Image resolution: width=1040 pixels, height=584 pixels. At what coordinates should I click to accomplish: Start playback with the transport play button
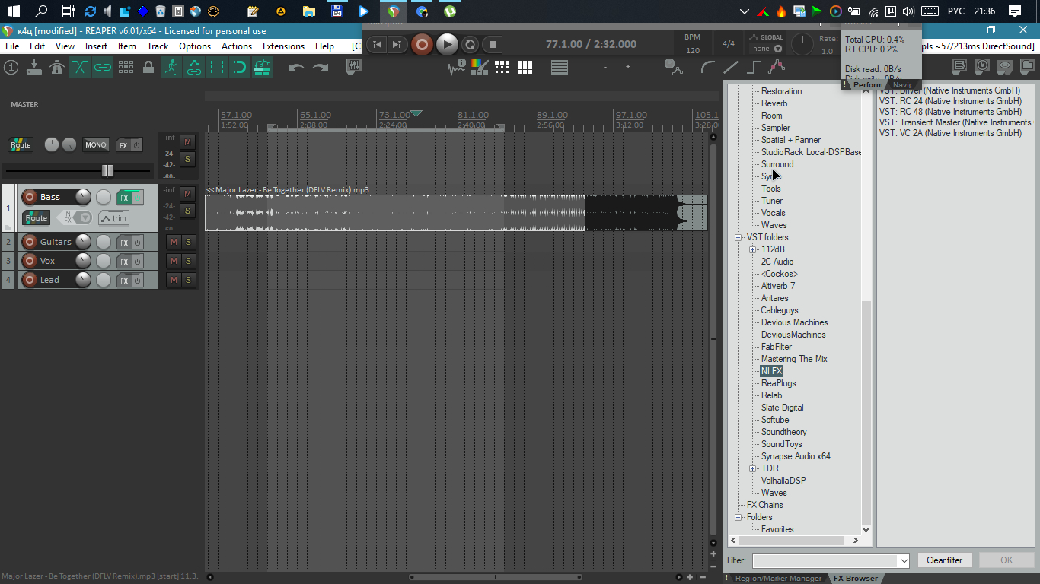point(447,45)
